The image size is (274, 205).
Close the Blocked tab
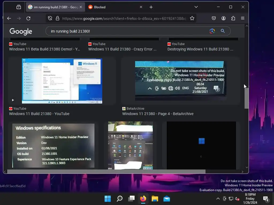point(141,7)
